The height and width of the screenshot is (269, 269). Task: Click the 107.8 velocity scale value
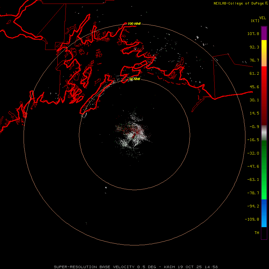pyautogui.click(x=253, y=33)
